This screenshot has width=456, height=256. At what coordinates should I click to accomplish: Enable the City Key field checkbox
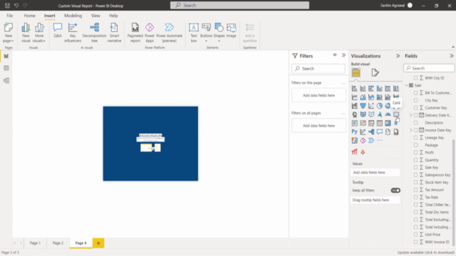[x=415, y=100]
